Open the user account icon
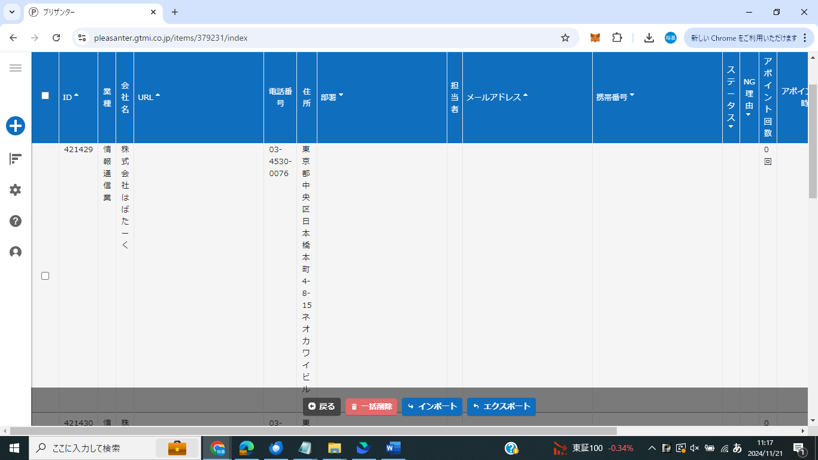Screen dimensions: 818x460 click(x=16, y=252)
